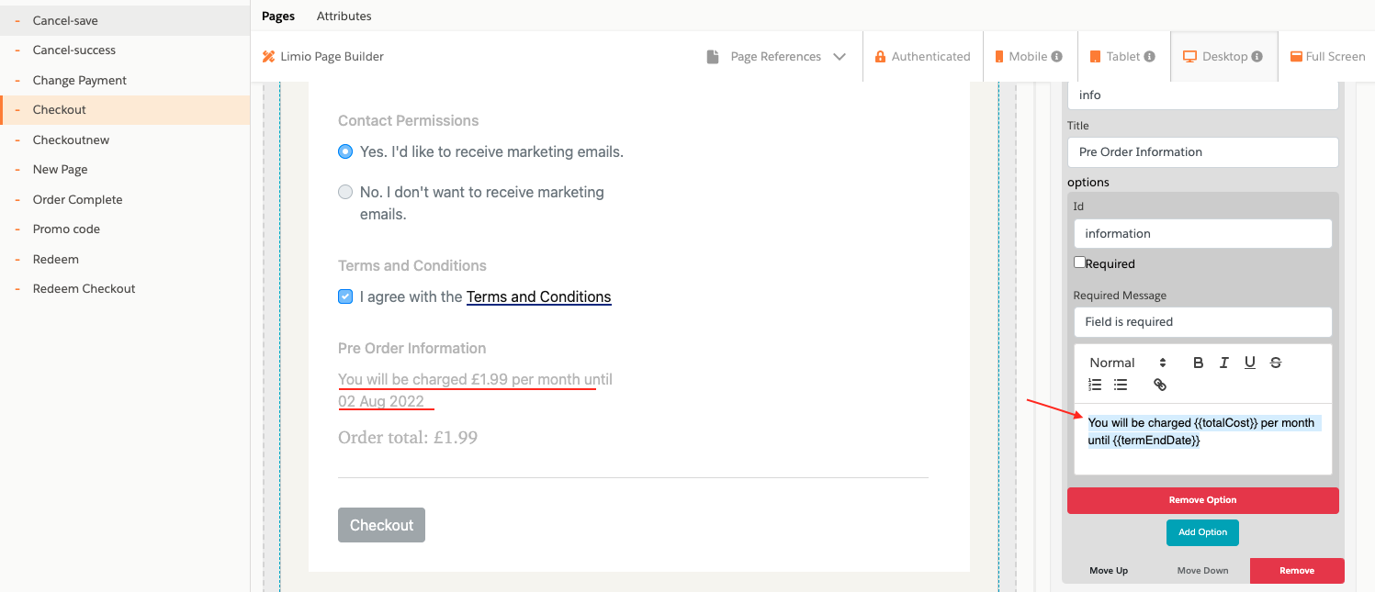This screenshot has height=592, width=1375.
Task: Insert an ordered list in the editor
Action: coord(1095,385)
